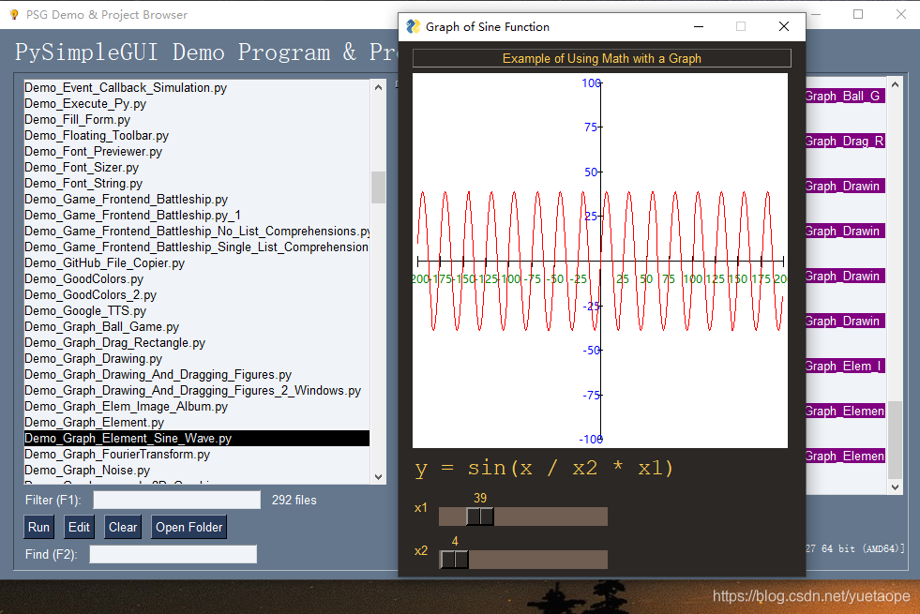Image resolution: width=920 pixels, height=614 pixels.
Task: Click the Python icon in Sine Function titlebar
Action: coord(414,26)
